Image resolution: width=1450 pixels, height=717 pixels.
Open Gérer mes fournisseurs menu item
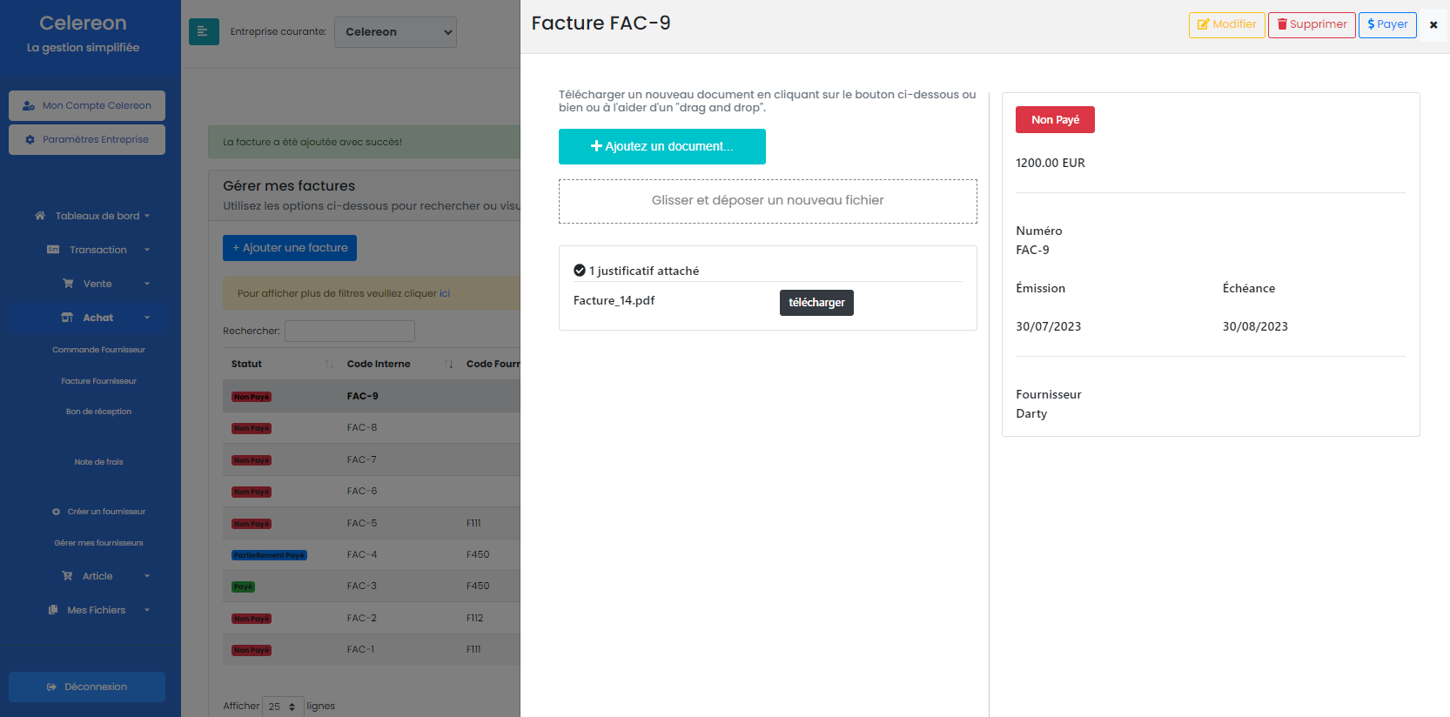click(98, 543)
